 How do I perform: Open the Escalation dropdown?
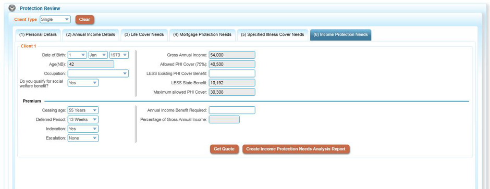[83, 138]
